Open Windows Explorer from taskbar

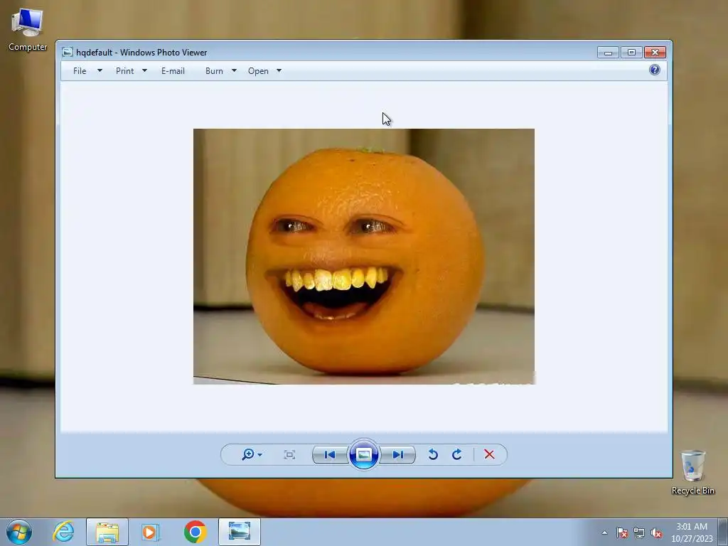coord(107,532)
